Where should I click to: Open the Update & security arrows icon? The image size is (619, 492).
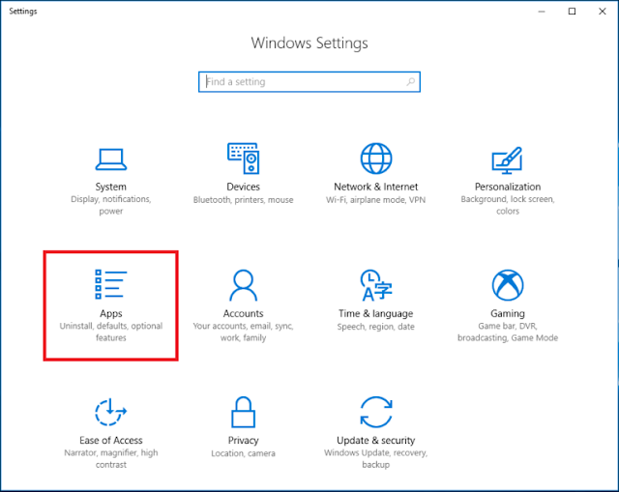click(376, 412)
